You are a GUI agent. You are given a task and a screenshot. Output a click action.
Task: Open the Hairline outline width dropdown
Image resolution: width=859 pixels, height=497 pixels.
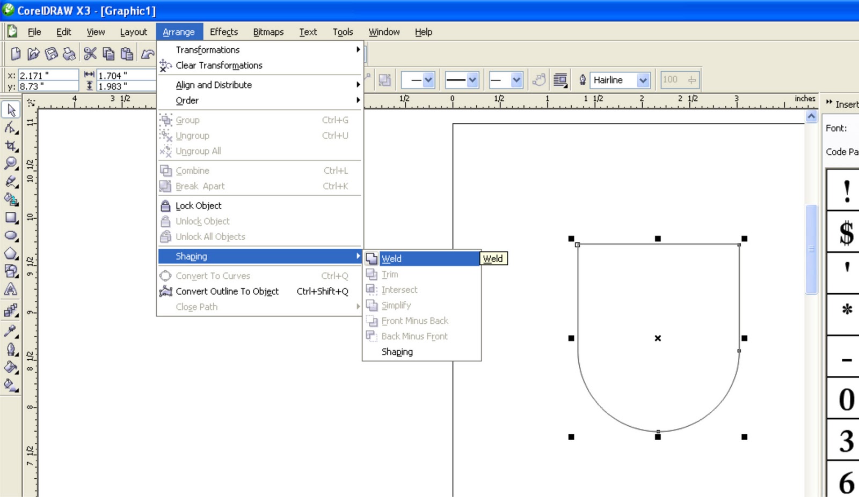(643, 80)
